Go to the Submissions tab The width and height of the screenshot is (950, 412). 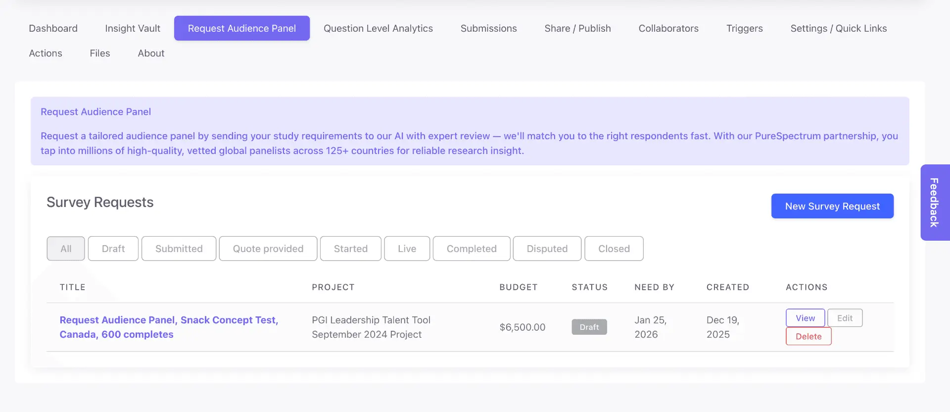488,28
